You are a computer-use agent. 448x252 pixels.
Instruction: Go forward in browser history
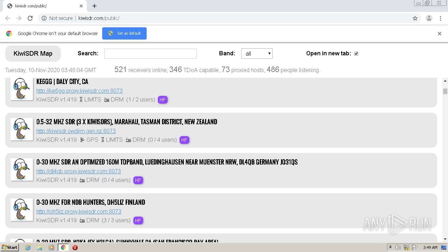19,18
